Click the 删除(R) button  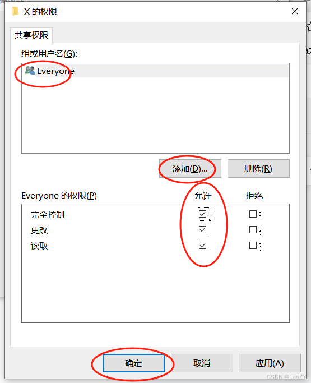(x=258, y=169)
